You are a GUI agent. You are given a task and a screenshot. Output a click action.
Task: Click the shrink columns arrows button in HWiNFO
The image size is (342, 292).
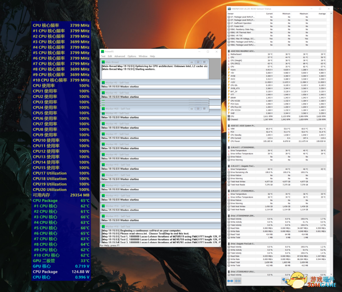point(238,281)
